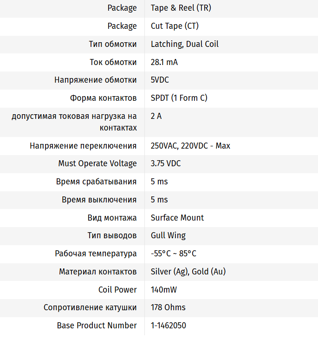Click the "250VAC, 220VDC - Max" value
The width and height of the screenshot is (318, 339).
tap(190, 146)
